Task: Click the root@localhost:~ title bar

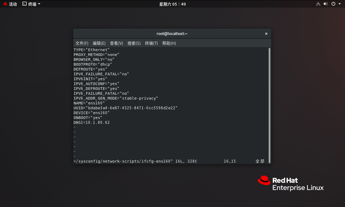Action: point(172,34)
